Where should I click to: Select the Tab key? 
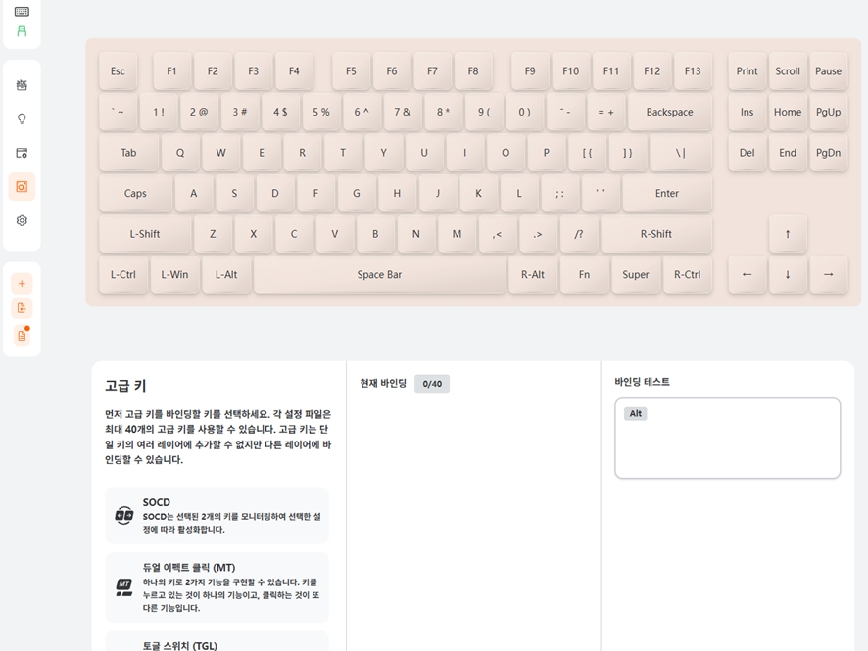pyautogui.click(x=128, y=152)
